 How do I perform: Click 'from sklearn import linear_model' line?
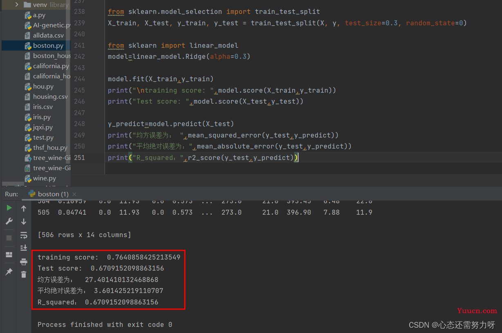(173, 46)
